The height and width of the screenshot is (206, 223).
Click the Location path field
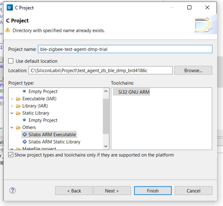pos(101,70)
